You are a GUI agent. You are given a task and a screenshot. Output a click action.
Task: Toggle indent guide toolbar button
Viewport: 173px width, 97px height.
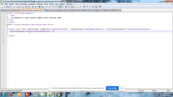pyautogui.click(x=66, y=7)
